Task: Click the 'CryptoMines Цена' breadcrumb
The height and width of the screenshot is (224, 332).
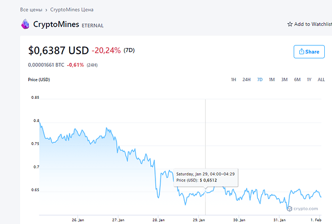Action: tap(72, 10)
